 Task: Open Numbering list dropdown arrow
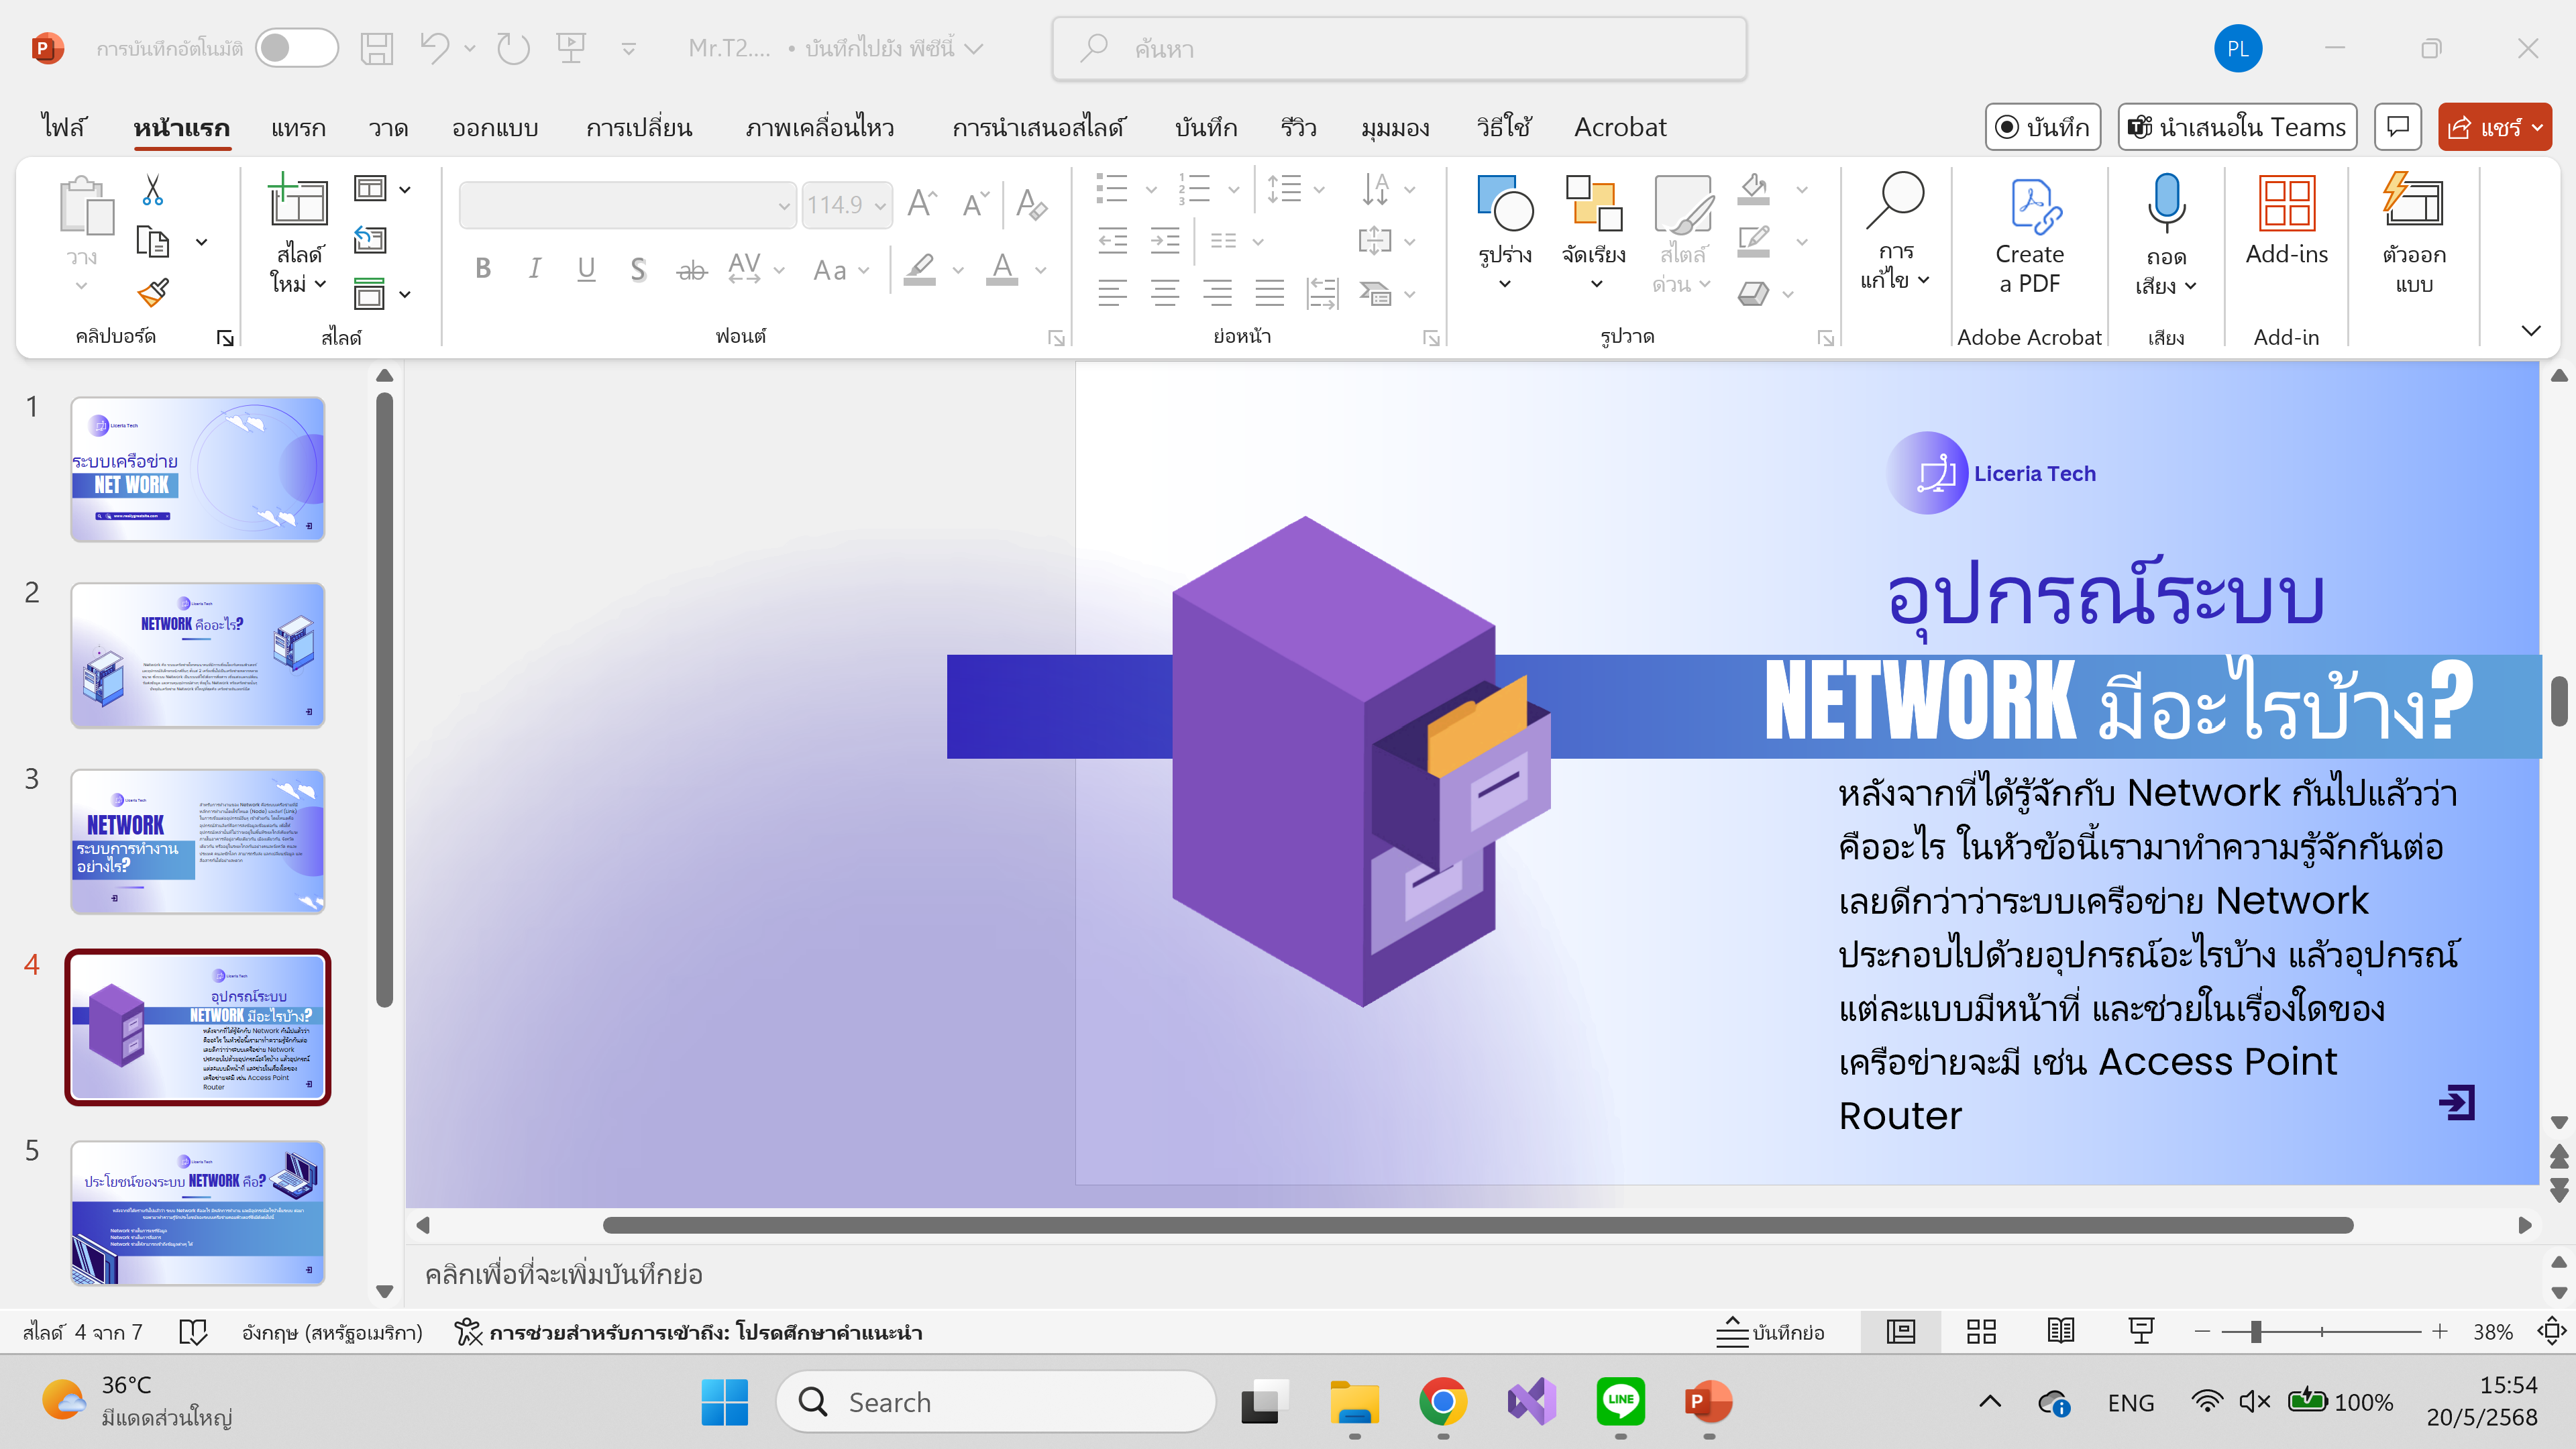pos(1234,189)
